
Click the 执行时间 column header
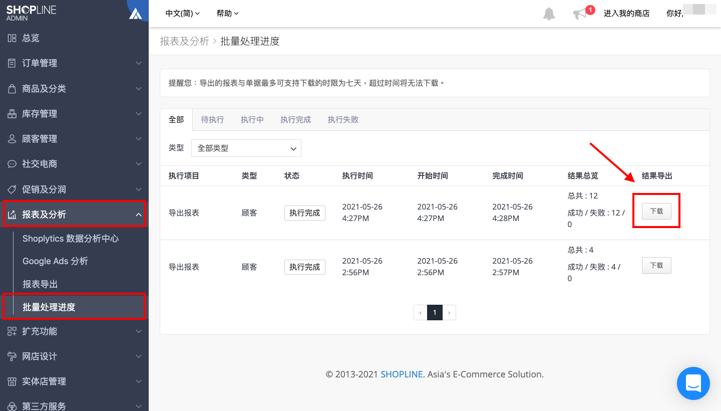click(x=357, y=176)
